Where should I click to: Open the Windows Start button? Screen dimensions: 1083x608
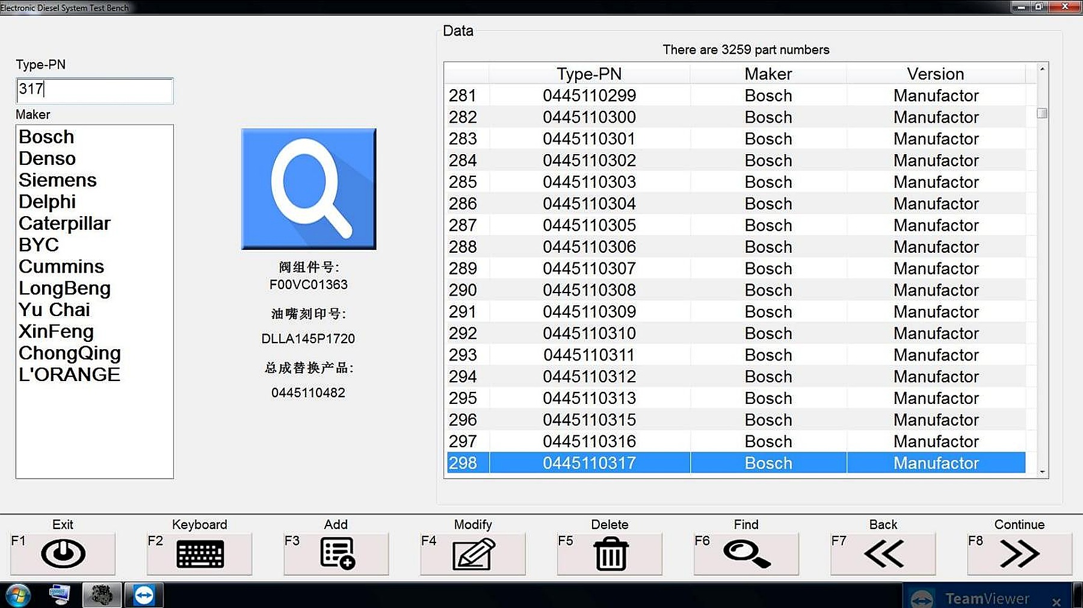[x=17, y=595]
